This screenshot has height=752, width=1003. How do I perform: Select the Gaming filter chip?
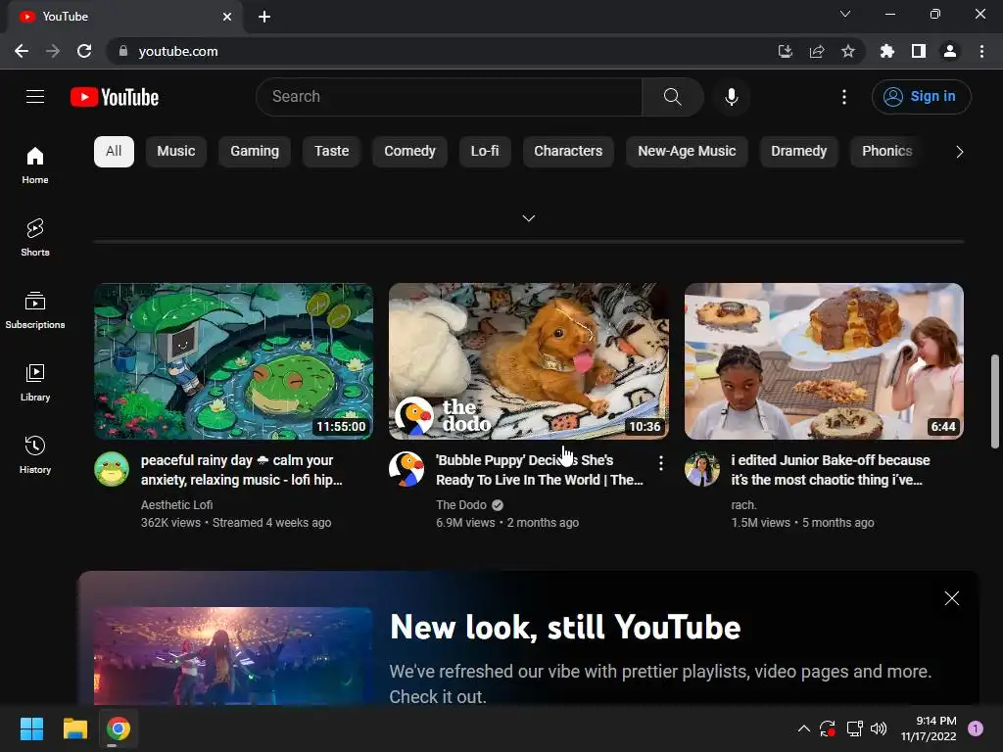(255, 152)
